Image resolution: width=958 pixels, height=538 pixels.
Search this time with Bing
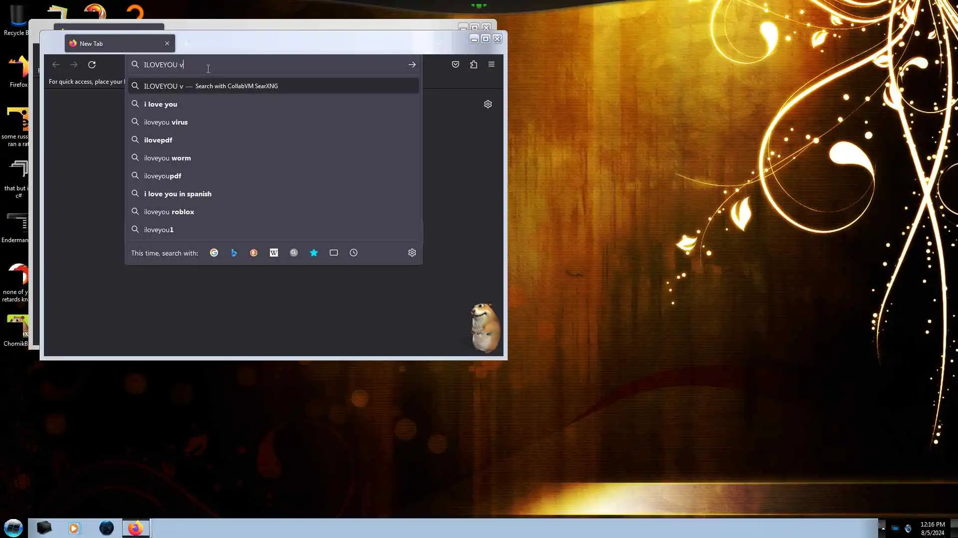coord(234,253)
